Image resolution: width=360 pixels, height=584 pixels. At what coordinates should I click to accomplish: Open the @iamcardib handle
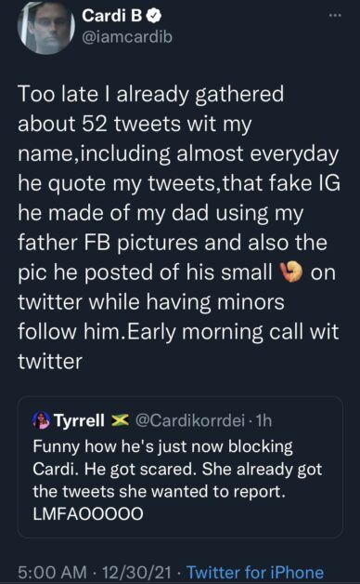(127, 37)
